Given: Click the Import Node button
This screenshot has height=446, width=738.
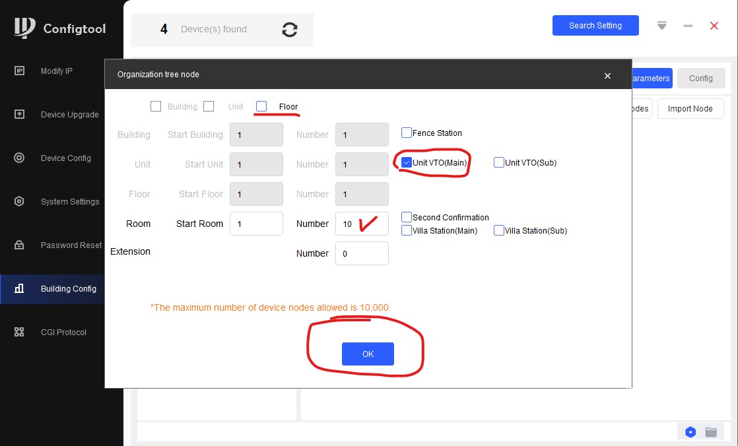Looking at the screenshot, I should coord(690,109).
